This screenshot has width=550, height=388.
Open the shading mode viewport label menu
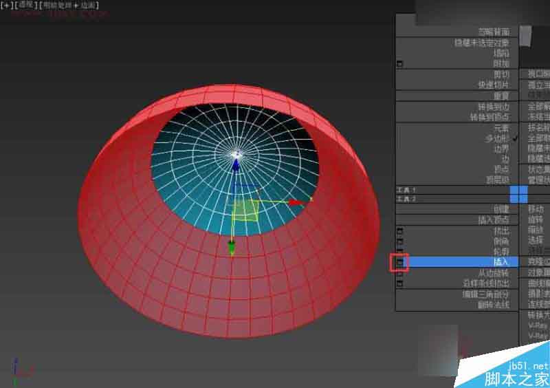[x=69, y=6]
